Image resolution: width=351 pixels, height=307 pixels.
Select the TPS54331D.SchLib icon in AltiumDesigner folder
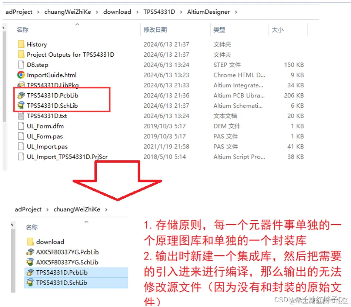[x=21, y=106]
